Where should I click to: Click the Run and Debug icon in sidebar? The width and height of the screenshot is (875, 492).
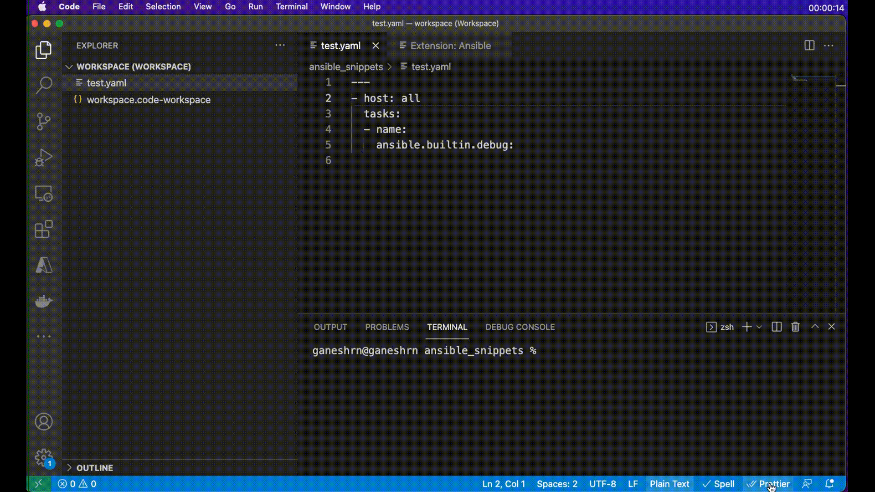point(44,158)
